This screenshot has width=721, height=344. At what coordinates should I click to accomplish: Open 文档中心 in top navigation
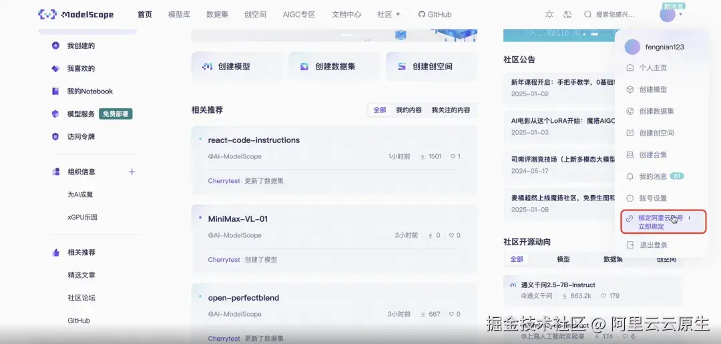click(x=346, y=14)
